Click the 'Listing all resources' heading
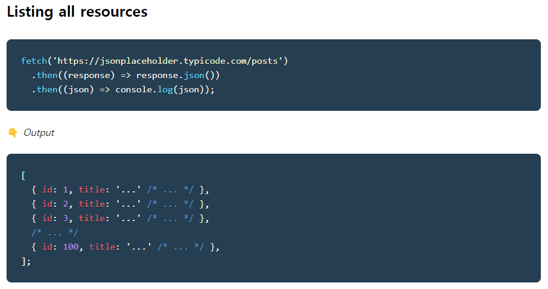Image resolution: width=548 pixels, height=289 pixels. pos(78,12)
